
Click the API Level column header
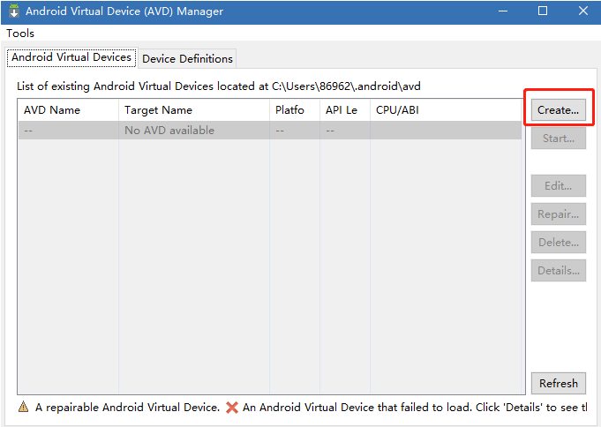click(344, 110)
